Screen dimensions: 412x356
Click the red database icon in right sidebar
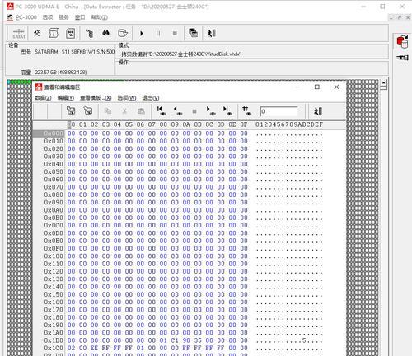coord(402,42)
